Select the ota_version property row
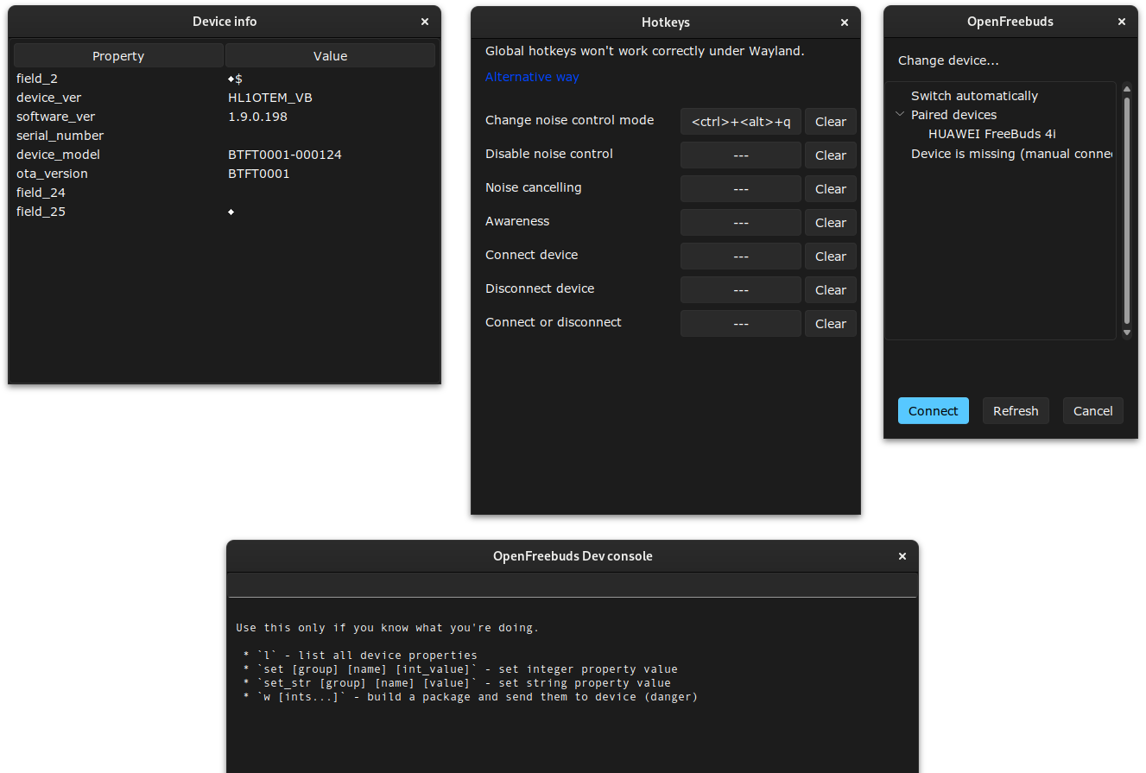 (x=225, y=174)
